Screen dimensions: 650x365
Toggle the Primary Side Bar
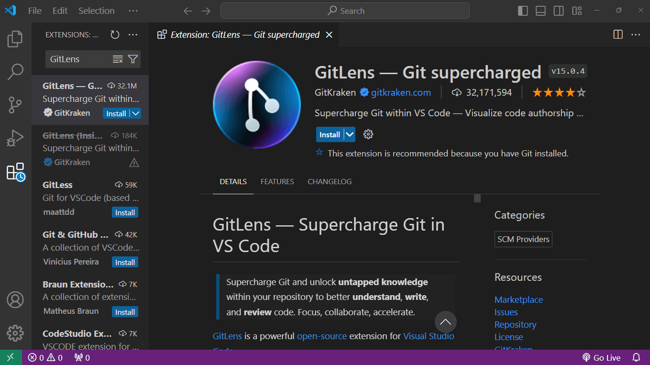(522, 10)
